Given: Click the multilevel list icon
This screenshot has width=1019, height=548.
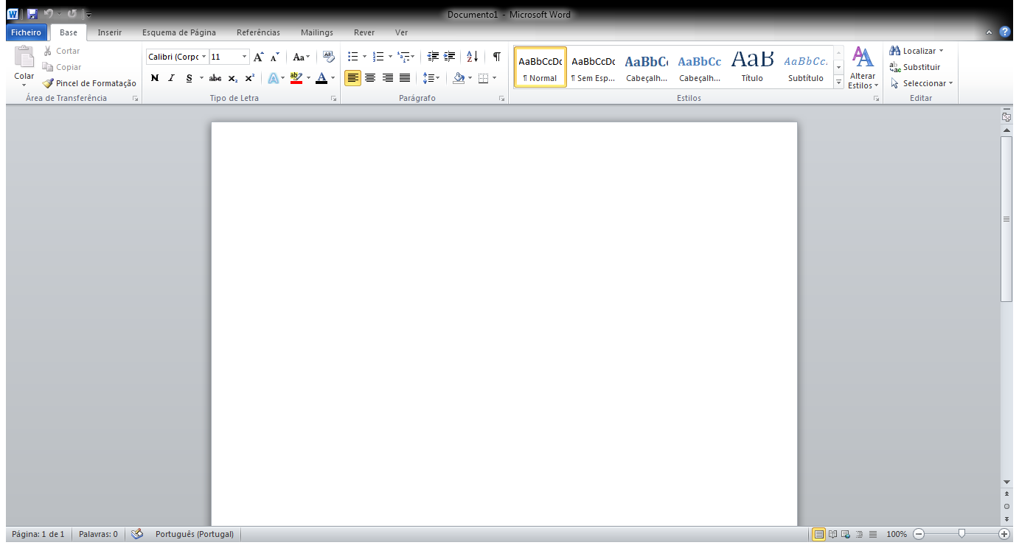Looking at the screenshot, I should [x=403, y=57].
